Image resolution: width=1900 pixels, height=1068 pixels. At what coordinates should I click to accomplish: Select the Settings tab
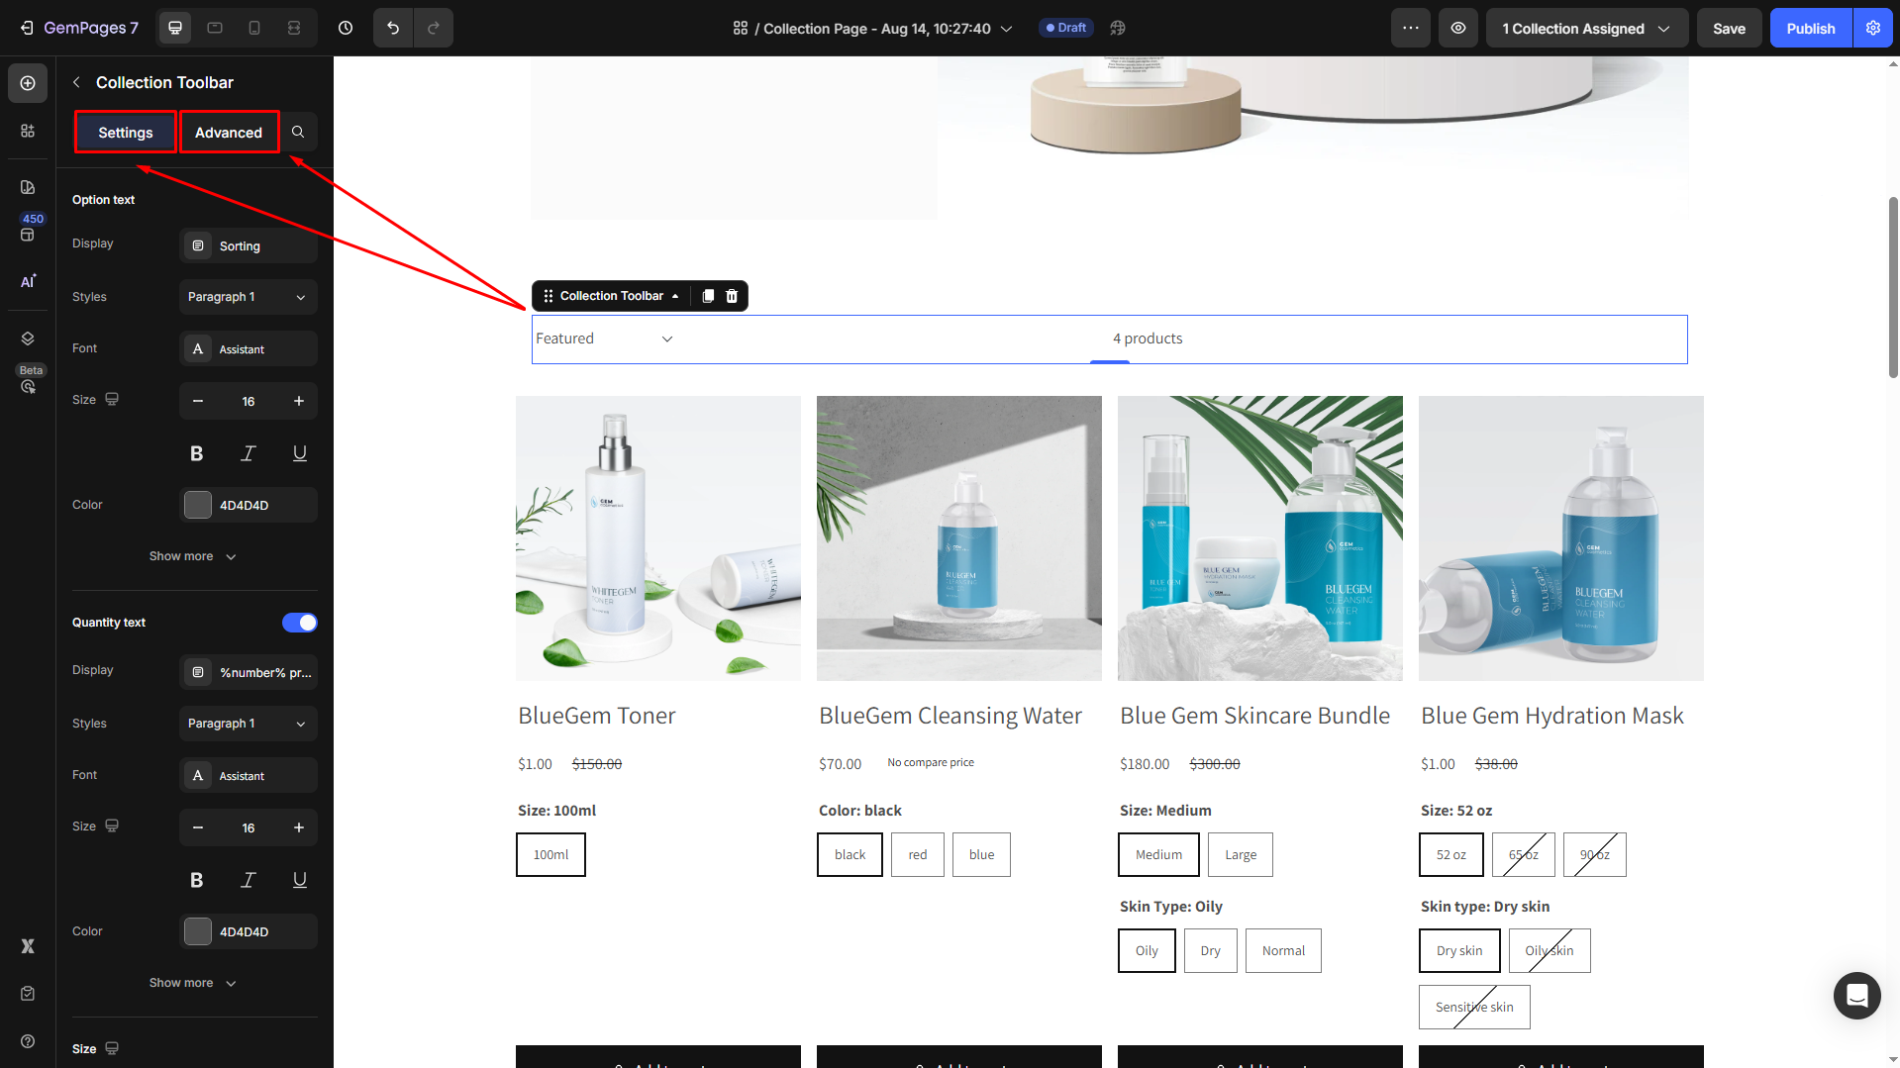[x=126, y=133]
